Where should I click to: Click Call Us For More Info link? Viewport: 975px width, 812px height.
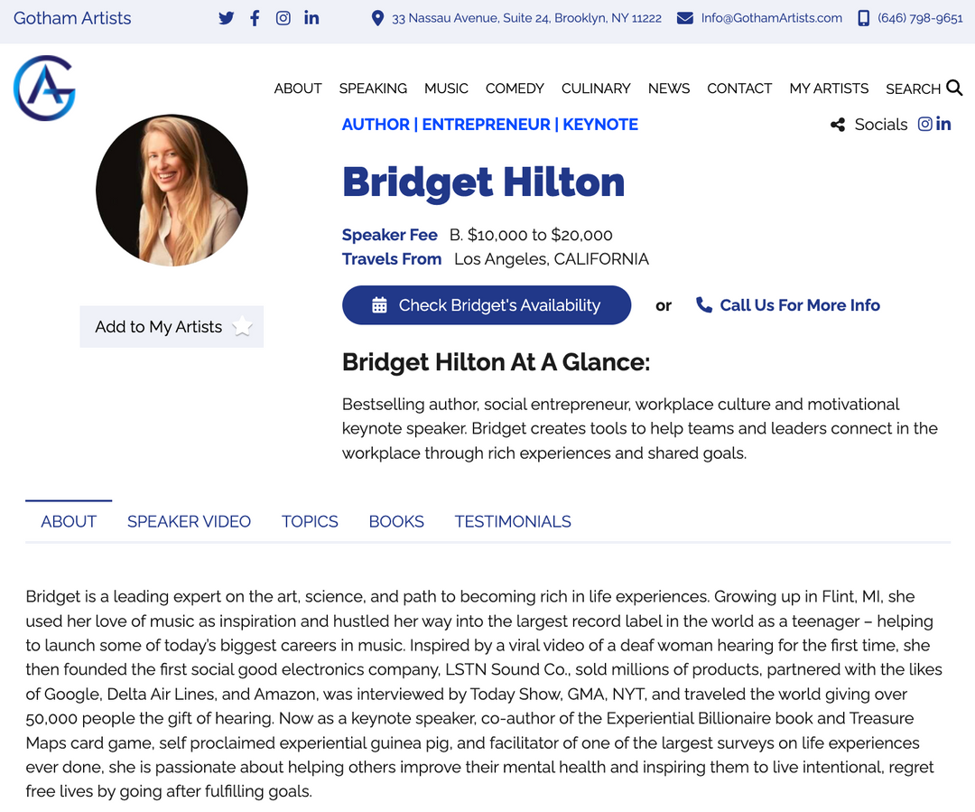(788, 305)
